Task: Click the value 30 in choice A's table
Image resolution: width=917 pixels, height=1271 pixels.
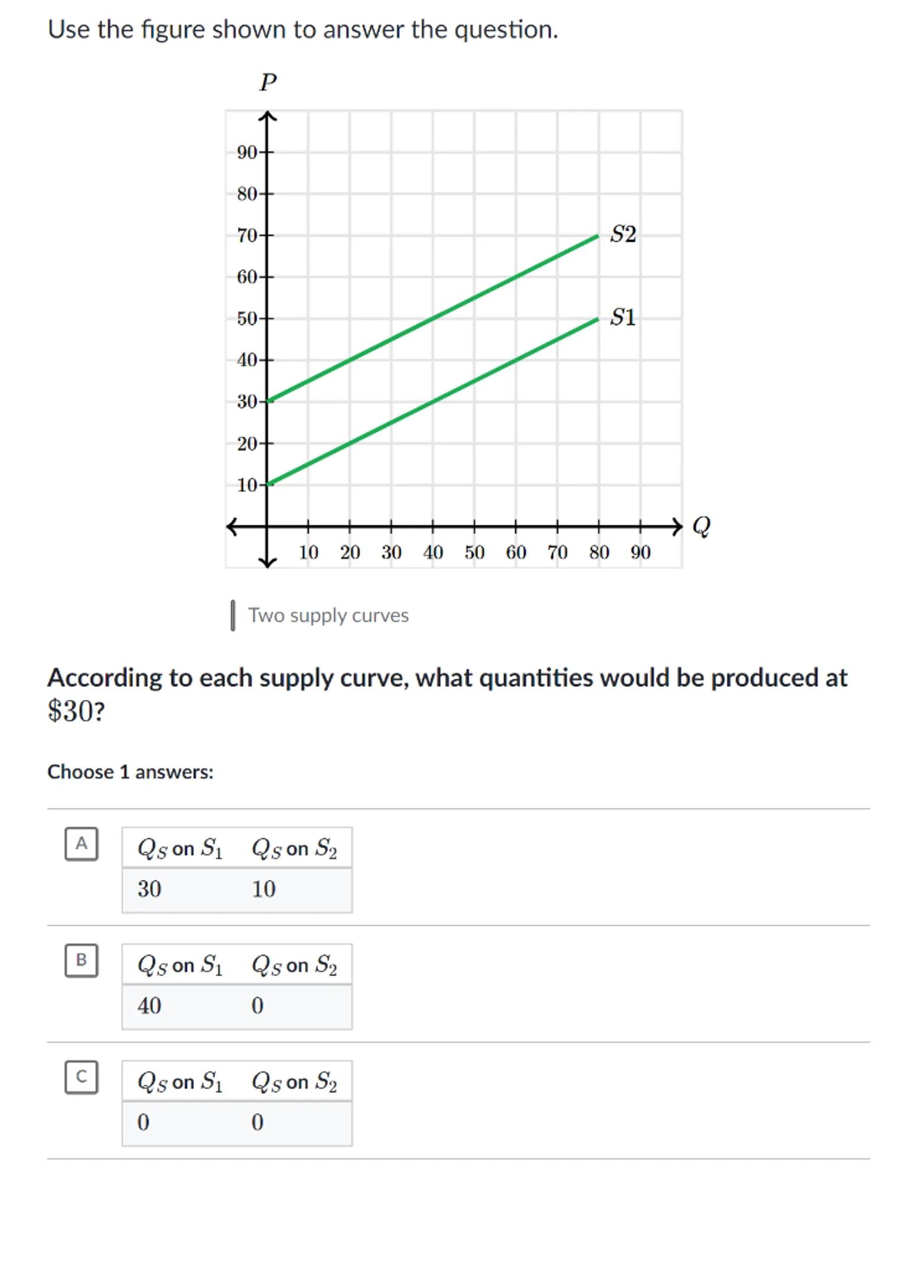Action: (x=149, y=889)
